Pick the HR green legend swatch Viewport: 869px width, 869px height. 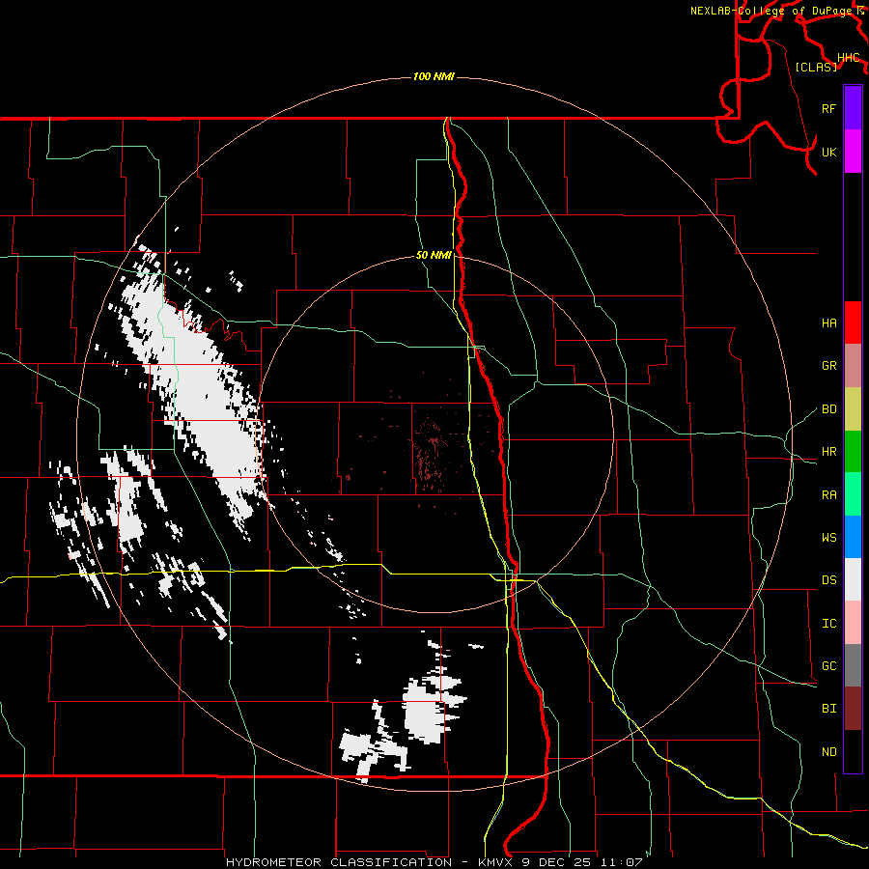click(853, 452)
